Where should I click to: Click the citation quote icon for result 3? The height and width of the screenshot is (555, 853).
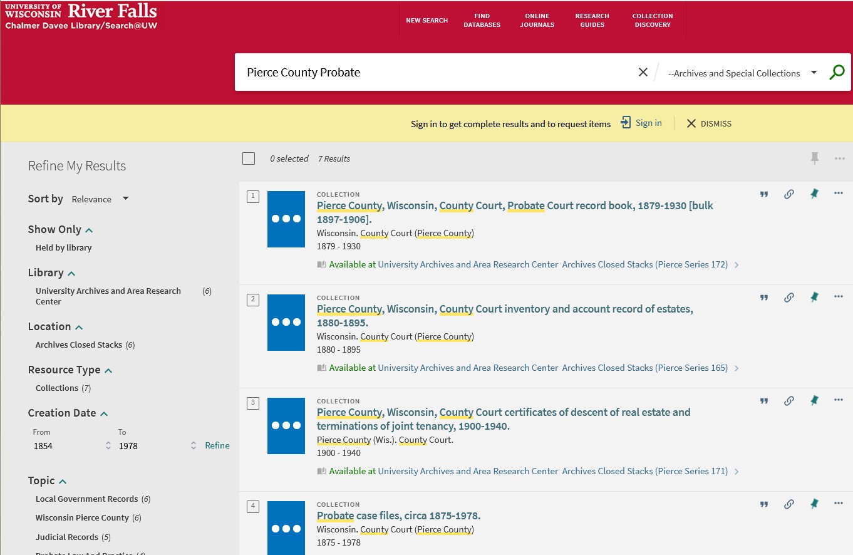(764, 401)
